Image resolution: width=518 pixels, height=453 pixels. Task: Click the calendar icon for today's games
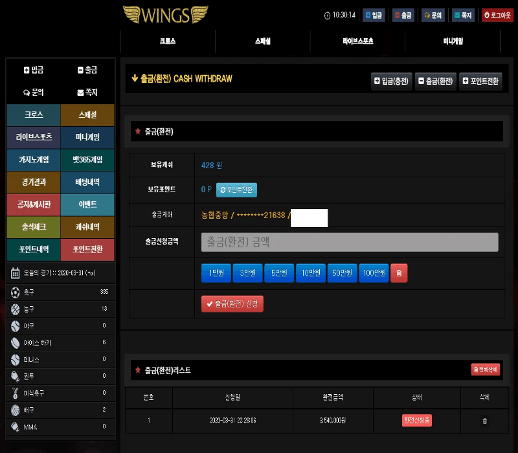click(15, 273)
